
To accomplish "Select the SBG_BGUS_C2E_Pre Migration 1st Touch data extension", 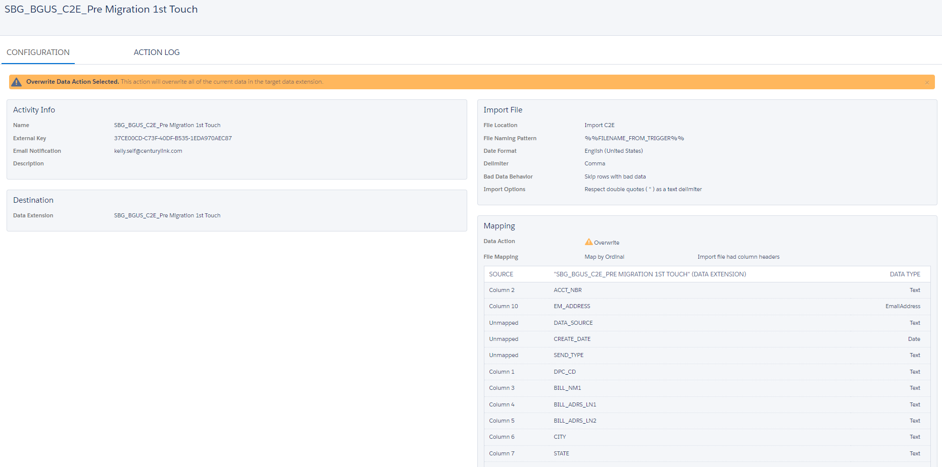I will point(167,215).
